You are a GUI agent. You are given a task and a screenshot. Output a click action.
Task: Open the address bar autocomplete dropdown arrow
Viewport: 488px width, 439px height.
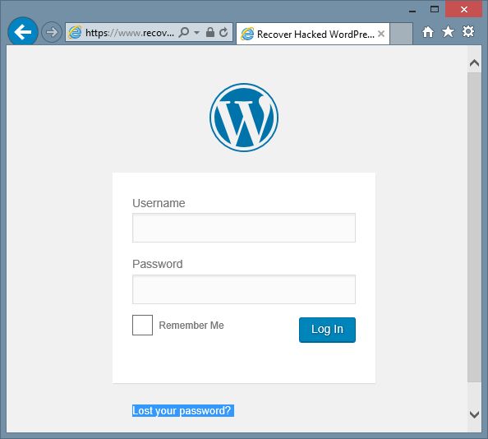pos(196,32)
